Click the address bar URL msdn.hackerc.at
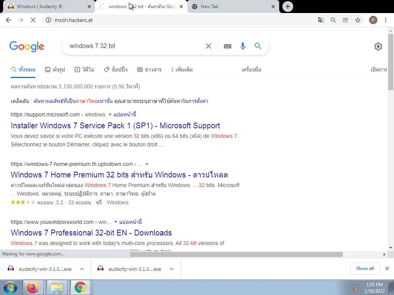The width and height of the screenshot is (394, 295). point(73,20)
